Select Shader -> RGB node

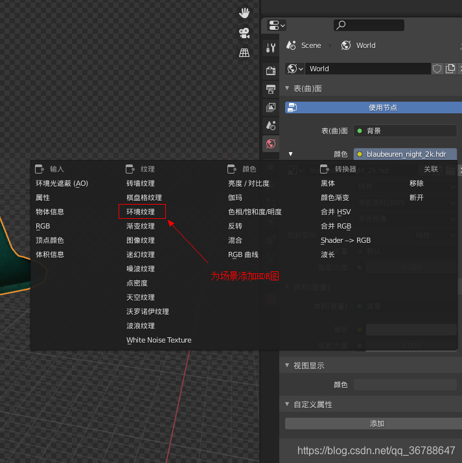pos(346,240)
